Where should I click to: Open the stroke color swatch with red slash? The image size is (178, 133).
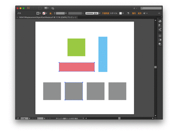44,13
